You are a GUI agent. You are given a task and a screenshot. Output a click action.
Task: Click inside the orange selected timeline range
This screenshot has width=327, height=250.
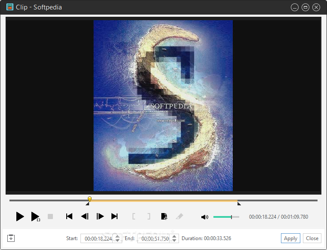(163, 201)
